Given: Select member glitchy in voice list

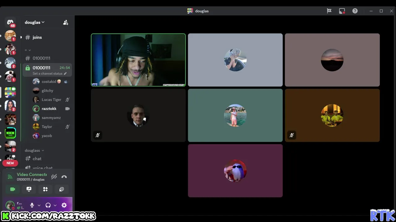Looking at the screenshot, I should click(51, 91).
